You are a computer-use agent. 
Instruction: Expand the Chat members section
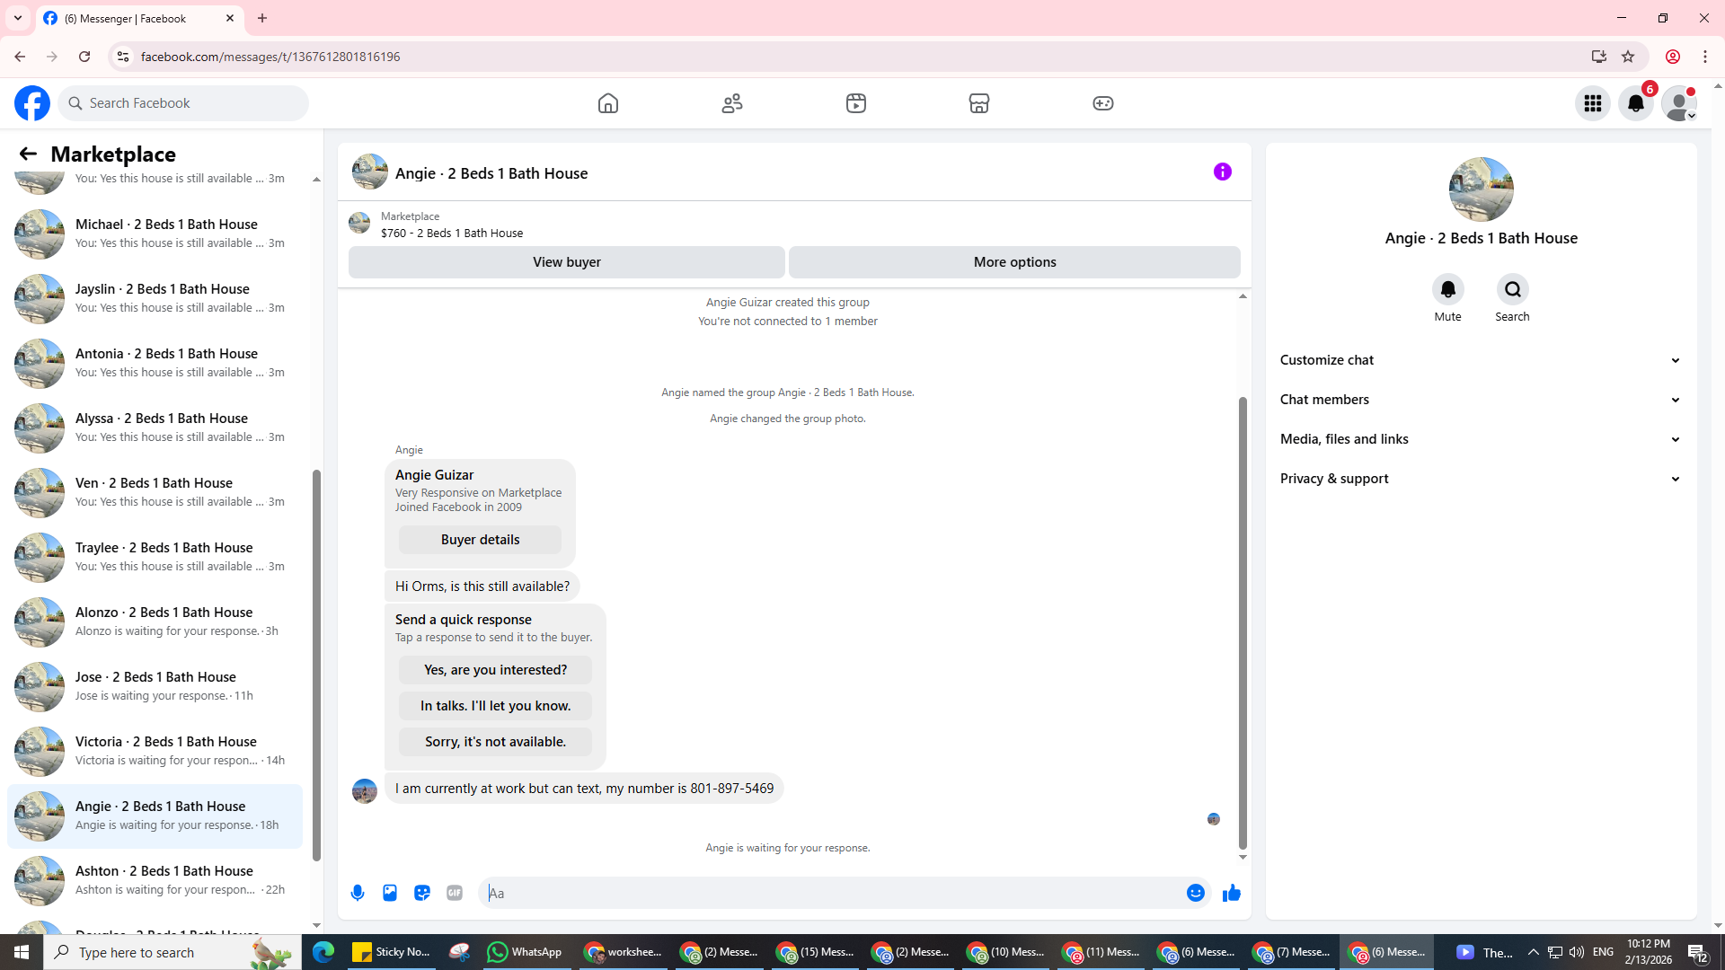[x=1480, y=400]
